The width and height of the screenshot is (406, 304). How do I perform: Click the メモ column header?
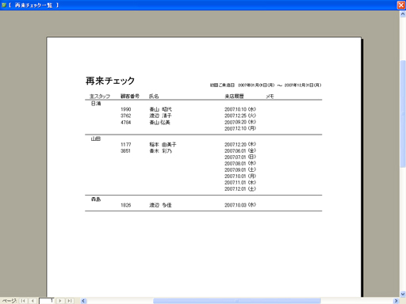coord(270,97)
